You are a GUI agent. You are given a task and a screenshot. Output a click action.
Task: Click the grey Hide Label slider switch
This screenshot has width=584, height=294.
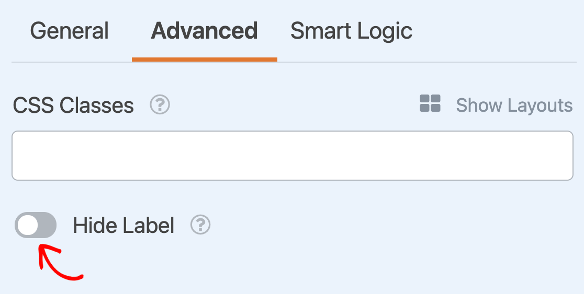[36, 225]
